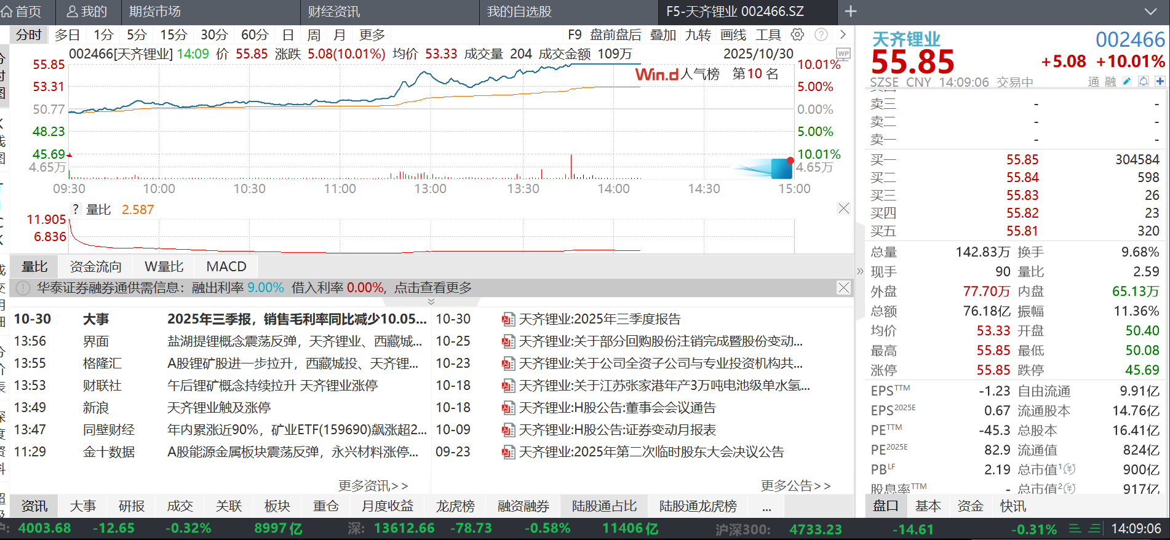Collapse news panel via double chevron
Viewport: 1170px width, 540px height.
(x=431, y=301)
